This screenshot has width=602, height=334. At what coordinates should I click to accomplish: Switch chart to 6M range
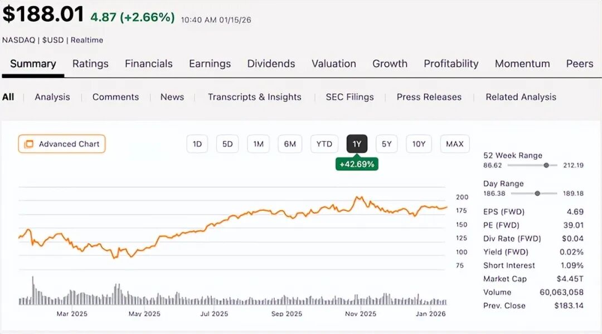coord(290,144)
